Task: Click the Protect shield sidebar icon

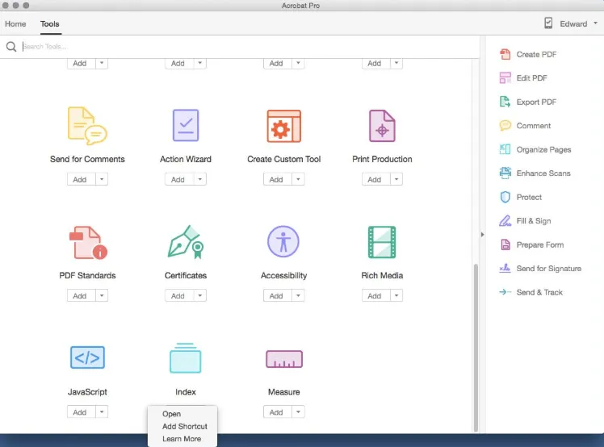Action: click(x=505, y=197)
